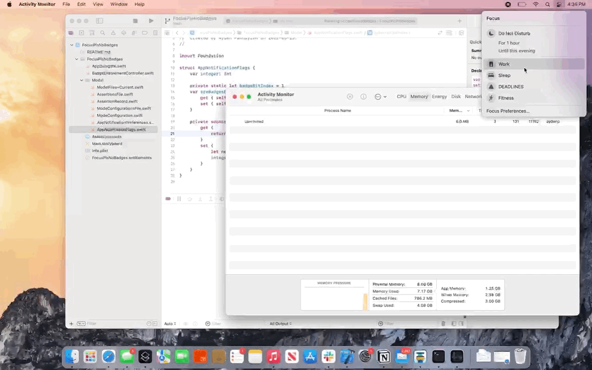Toggle sort on the Mem... column header
Image resolution: width=592 pixels, height=370 pixels.
(x=459, y=110)
